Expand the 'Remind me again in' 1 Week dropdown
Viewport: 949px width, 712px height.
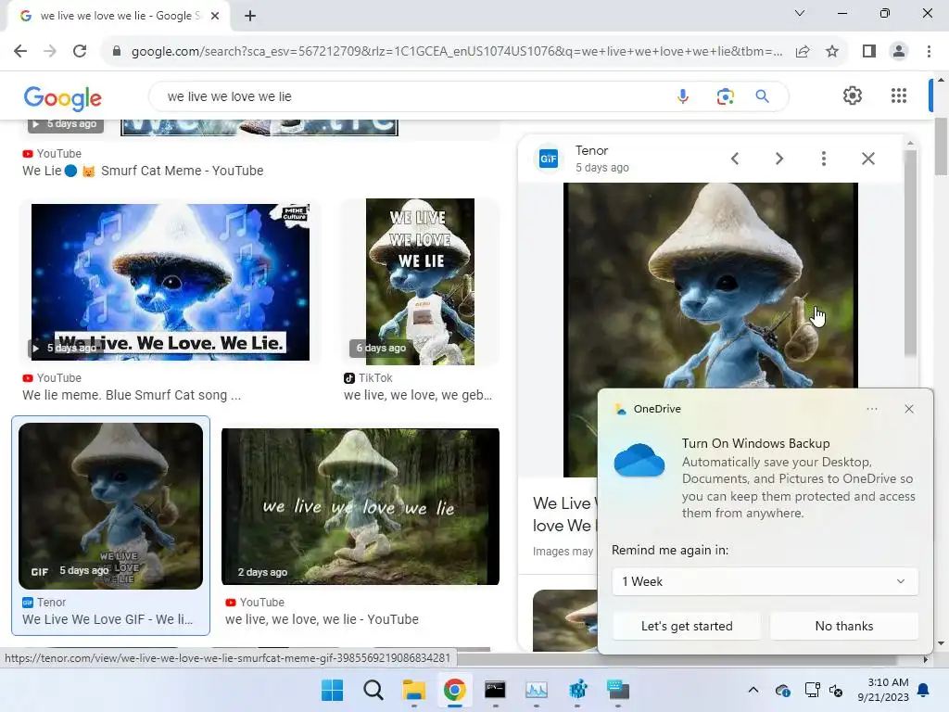coord(765,582)
